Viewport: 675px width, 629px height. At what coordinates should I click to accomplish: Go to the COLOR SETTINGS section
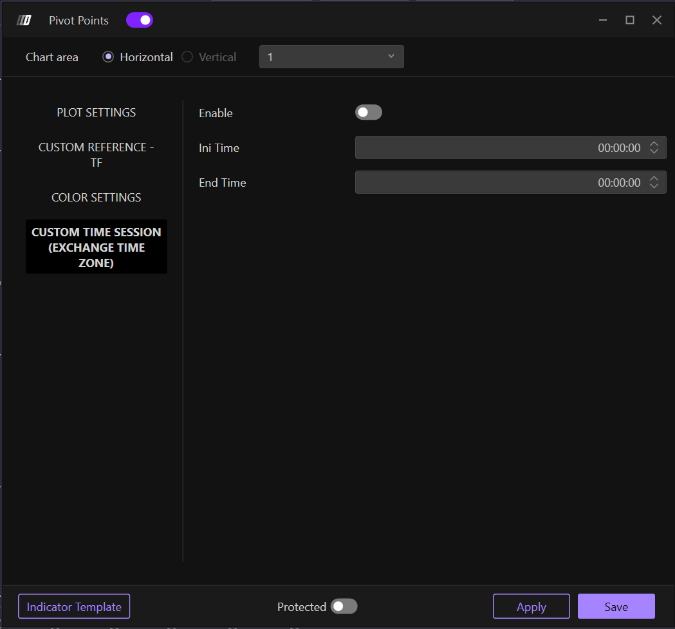click(97, 198)
